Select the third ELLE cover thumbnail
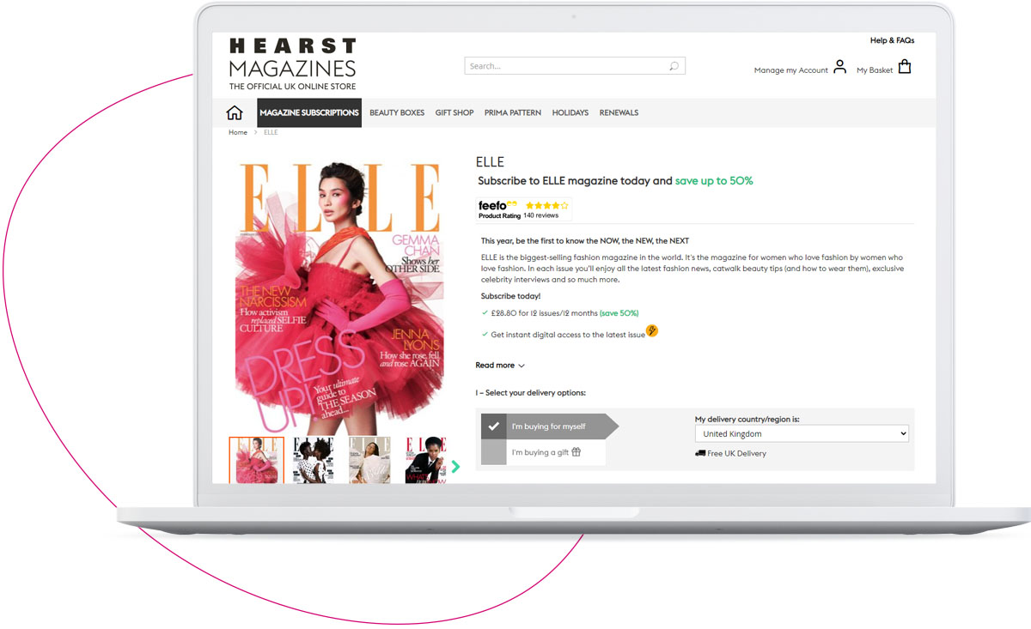 coord(369,460)
